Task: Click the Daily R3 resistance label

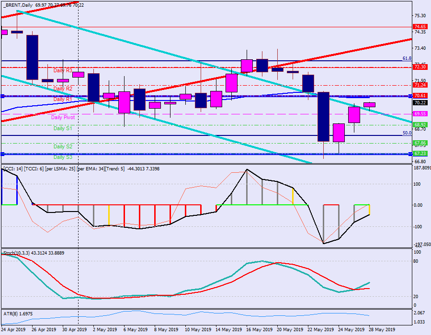Action: [x=63, y=70]
